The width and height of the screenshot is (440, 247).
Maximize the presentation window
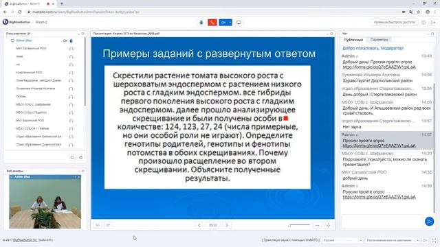click(x=331, y=34)
